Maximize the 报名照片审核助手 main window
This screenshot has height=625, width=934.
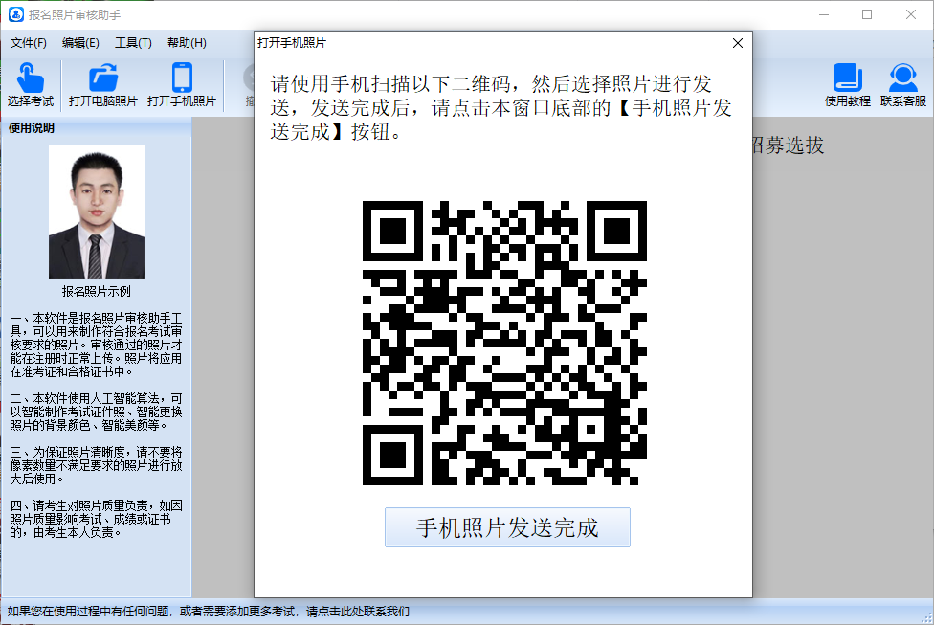coord(867,14)
